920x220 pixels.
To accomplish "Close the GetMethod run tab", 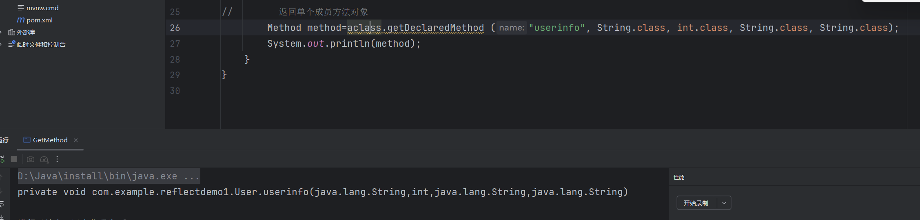I will (x=76, y=140).
